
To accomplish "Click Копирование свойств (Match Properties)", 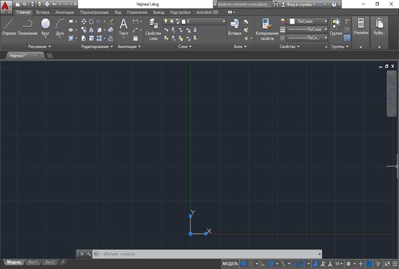I will 266,26.
